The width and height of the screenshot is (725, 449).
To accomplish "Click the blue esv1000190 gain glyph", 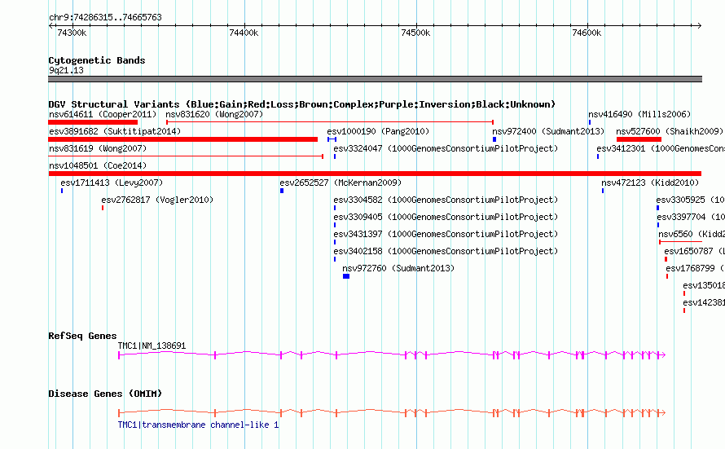I will tap(332, 139).
